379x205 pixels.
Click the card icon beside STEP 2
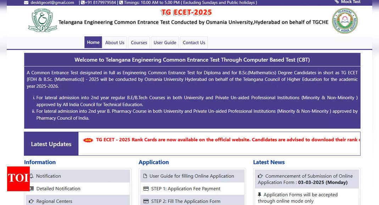[146, 201]
